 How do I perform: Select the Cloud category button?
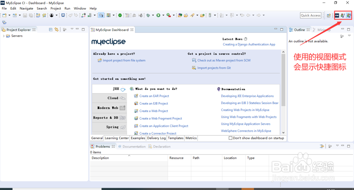[109, 98]
